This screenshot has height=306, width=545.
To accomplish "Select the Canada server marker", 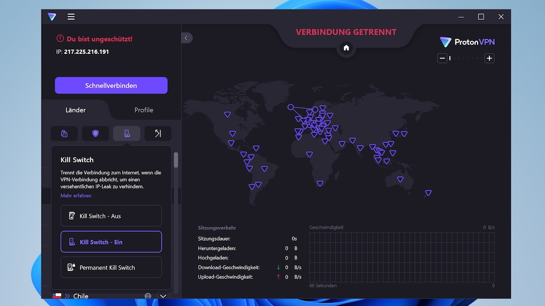I will tap(228, 115).
